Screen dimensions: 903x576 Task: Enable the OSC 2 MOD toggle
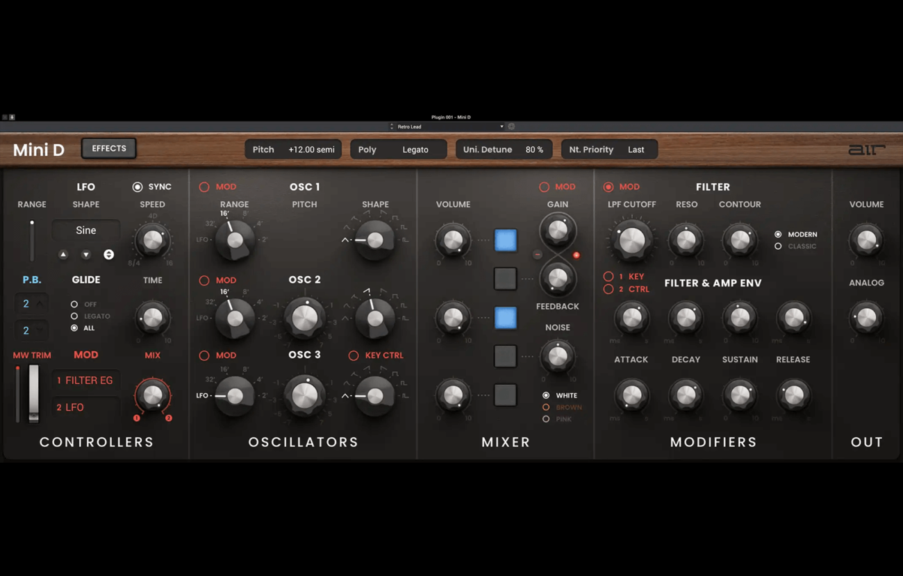click(x=204, y=280)
